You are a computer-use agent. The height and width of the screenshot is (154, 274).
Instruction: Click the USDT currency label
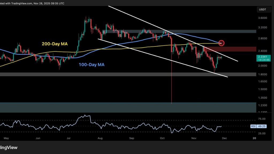pos(262,10)
